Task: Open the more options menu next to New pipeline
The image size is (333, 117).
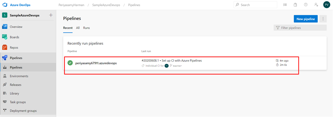Action: (x=323, y=19)
